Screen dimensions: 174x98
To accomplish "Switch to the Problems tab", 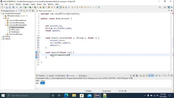I will click(x=41, y=76).
